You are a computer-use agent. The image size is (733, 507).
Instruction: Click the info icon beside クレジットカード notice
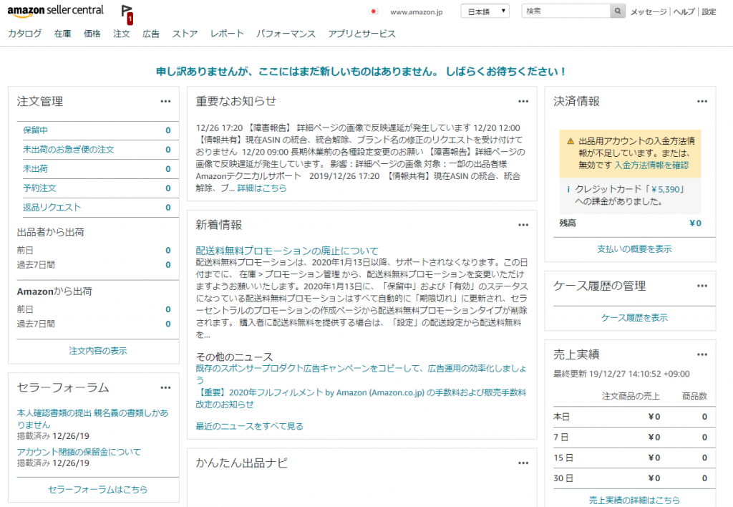[x=568, y=190]
